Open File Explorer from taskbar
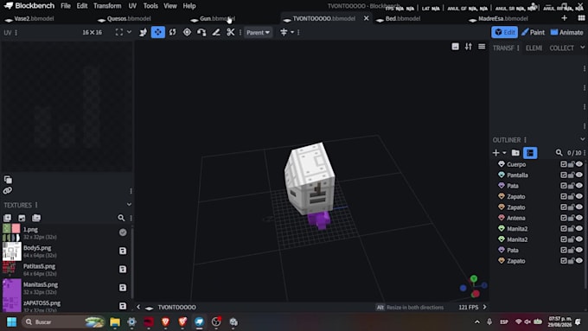Screen dimensions: 588x331 pos(115,321)
